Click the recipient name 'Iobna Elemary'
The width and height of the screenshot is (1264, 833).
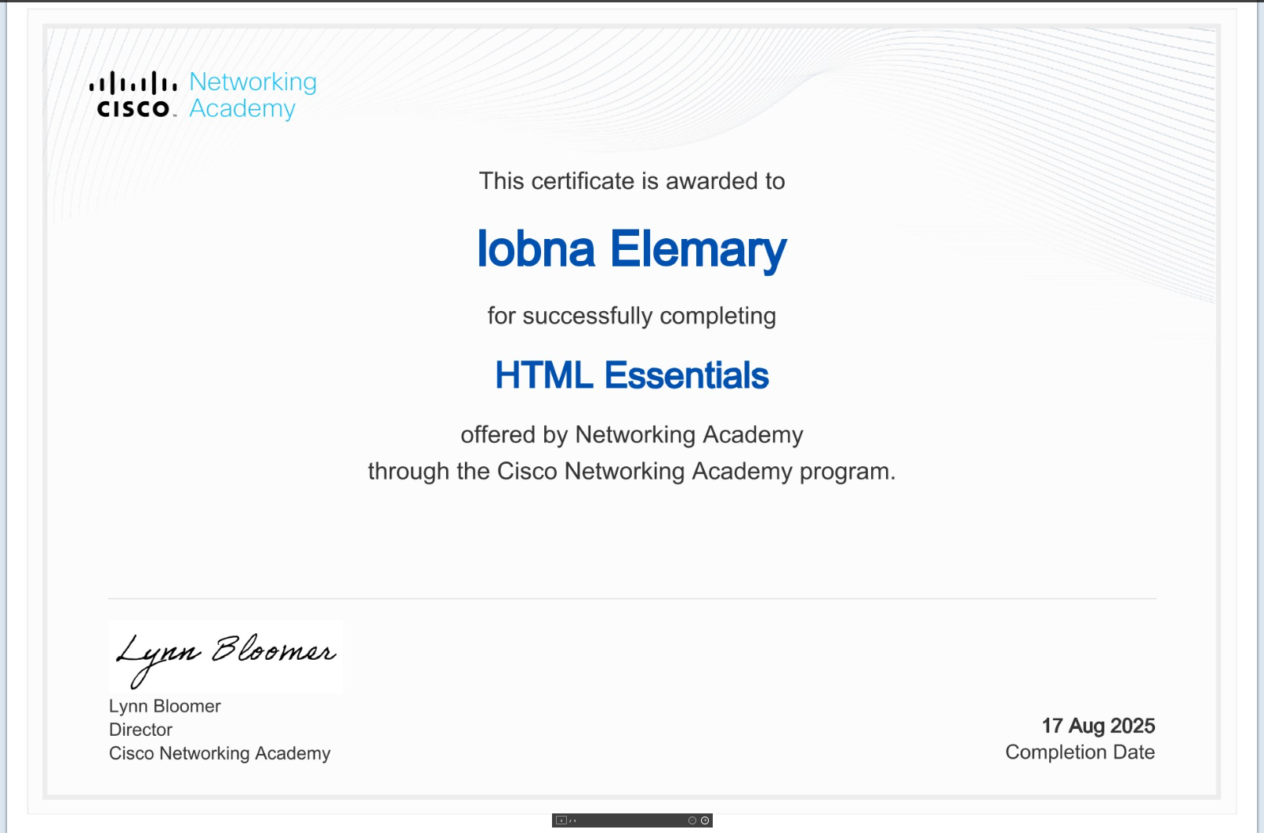pos(632,249)
